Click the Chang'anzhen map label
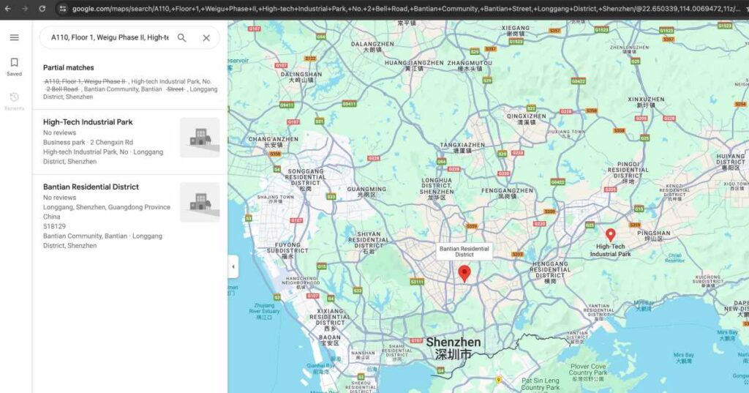 click(274, 142)
